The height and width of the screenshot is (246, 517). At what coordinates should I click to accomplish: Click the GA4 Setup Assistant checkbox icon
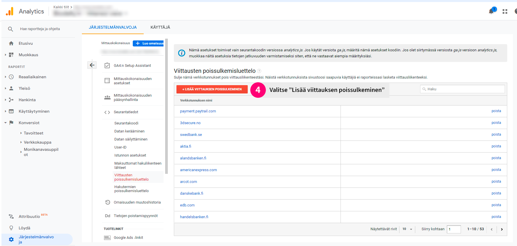click(x=107, y=66)
